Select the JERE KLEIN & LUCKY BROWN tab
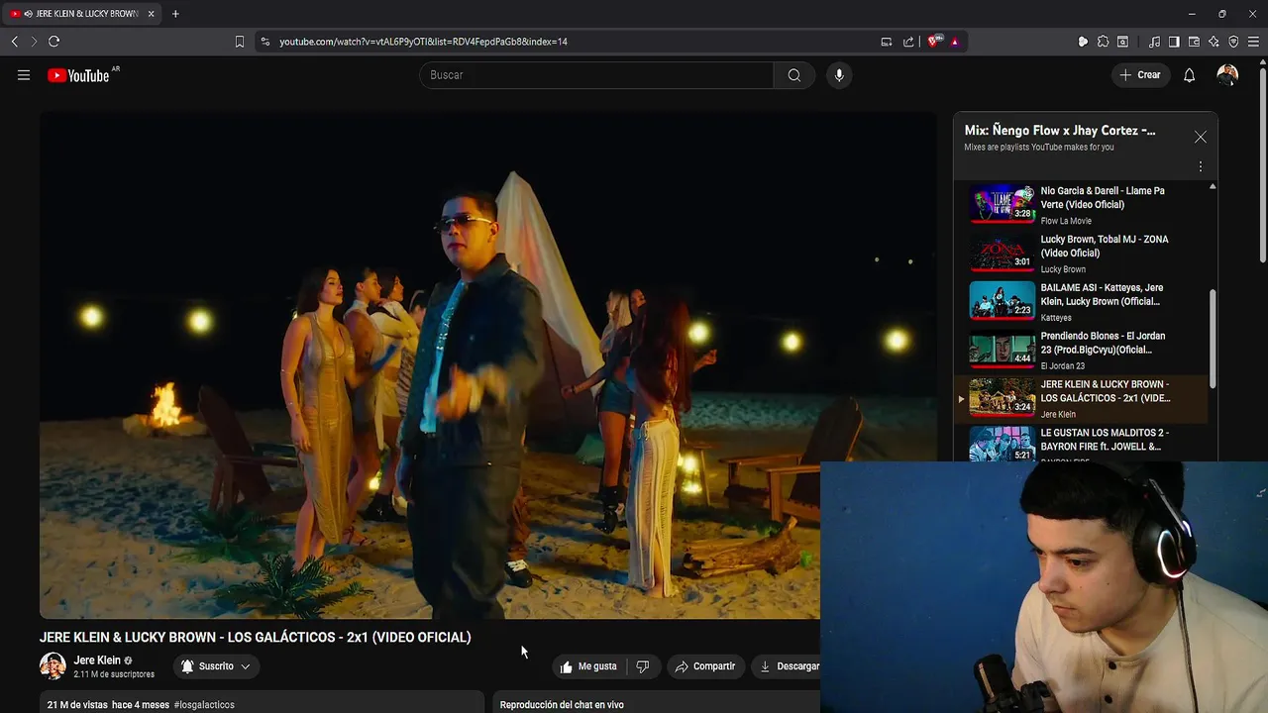Image resolution: width=1268 pixels, height=713 pixels. [81, 14]
